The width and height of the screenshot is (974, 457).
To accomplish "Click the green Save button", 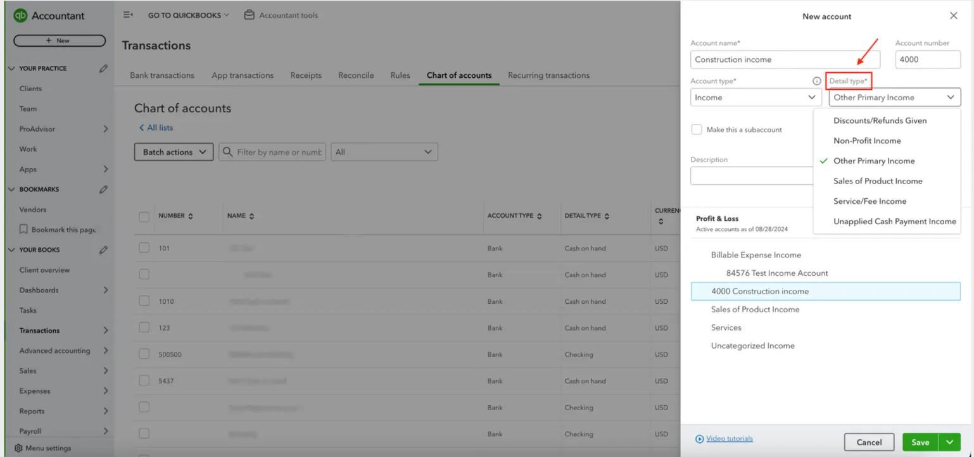I will pyautogui.click(x=920, y=442).
